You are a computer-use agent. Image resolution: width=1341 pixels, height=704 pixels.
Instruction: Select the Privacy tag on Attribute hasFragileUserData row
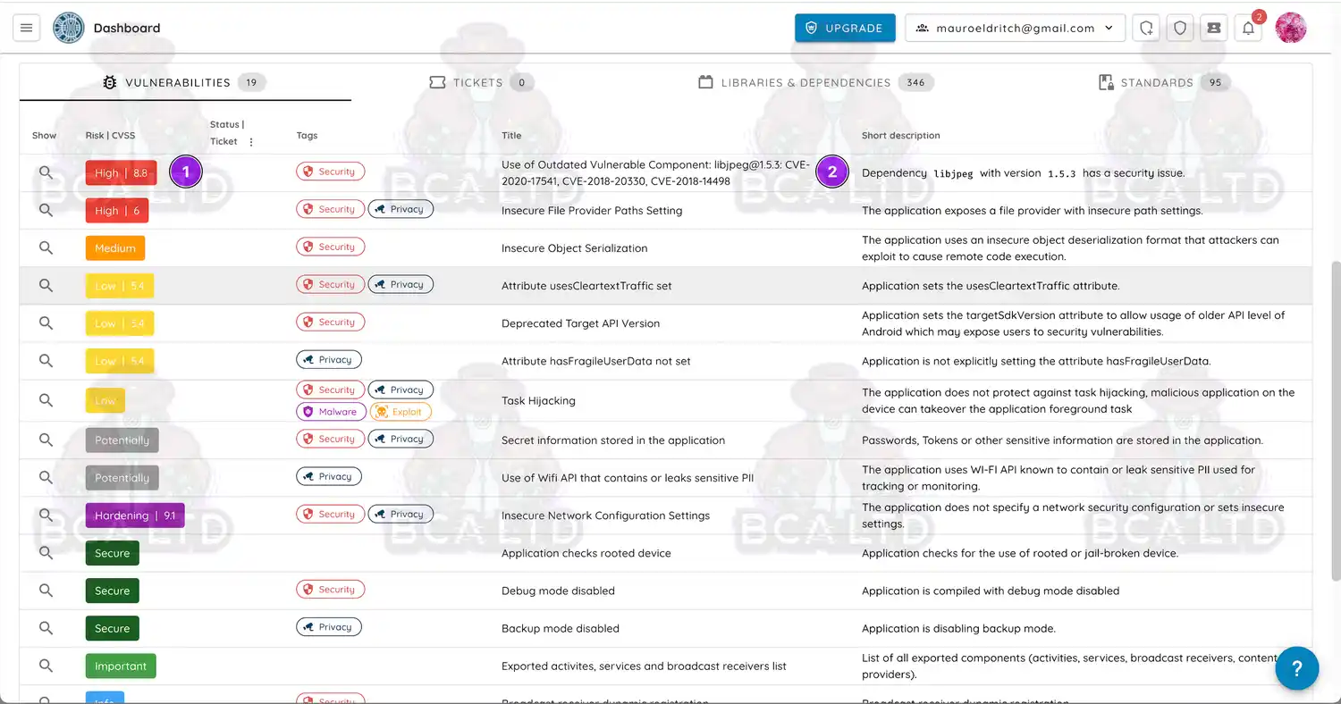[x=328, y=359]
